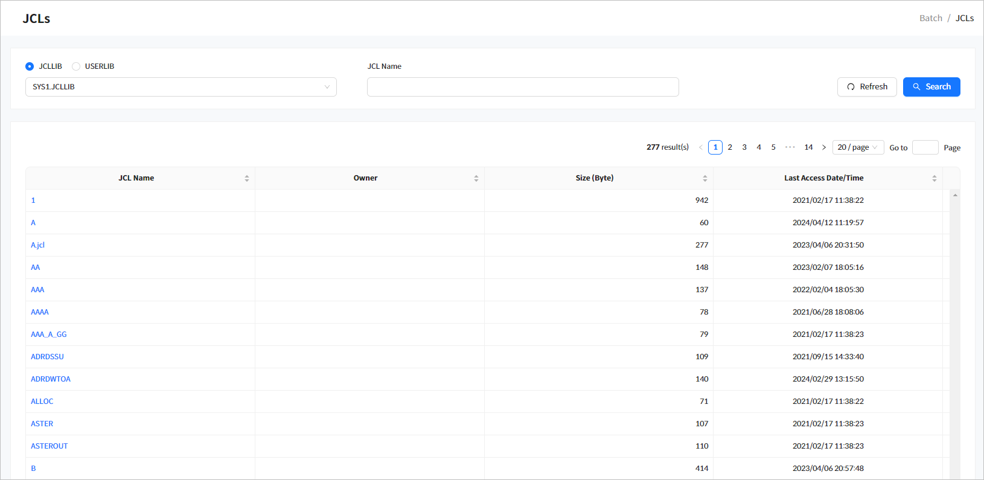Screen dimensions: 984x480
Task: Navigate to Batch in breadcrumb
Action: pos(930,18)
